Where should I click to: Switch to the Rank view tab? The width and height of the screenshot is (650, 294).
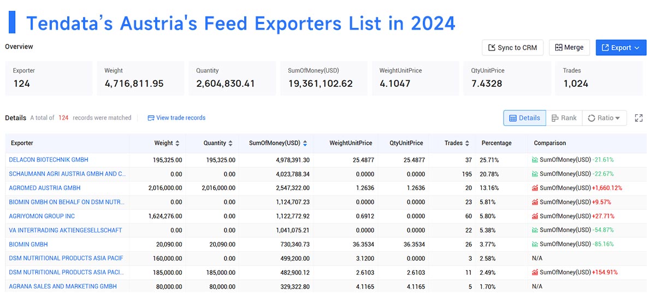pyautogui.click(x=564, y=118)
